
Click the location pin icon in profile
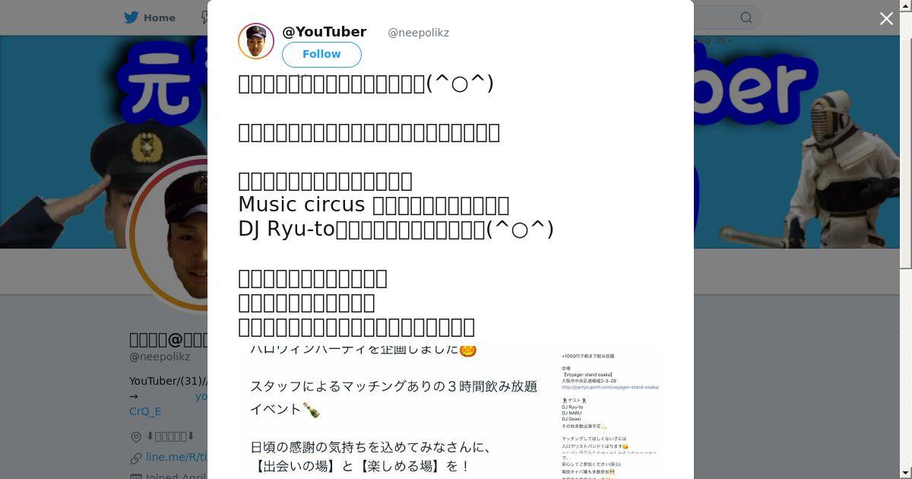pos(136,436)
